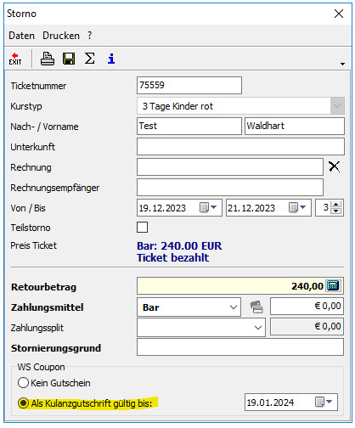Viewport: 355px width, 428px height.
Task: Select the Kein Gutschein radio option
Action: click(23, 383)
